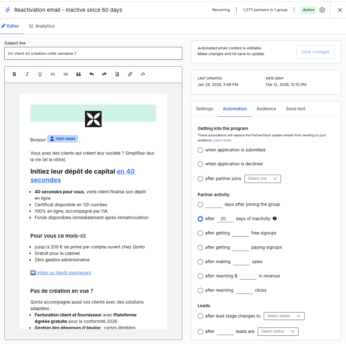Select 'after lead stage changes to' radio
The width and height of the screenshot is (346, 344).
201,316
